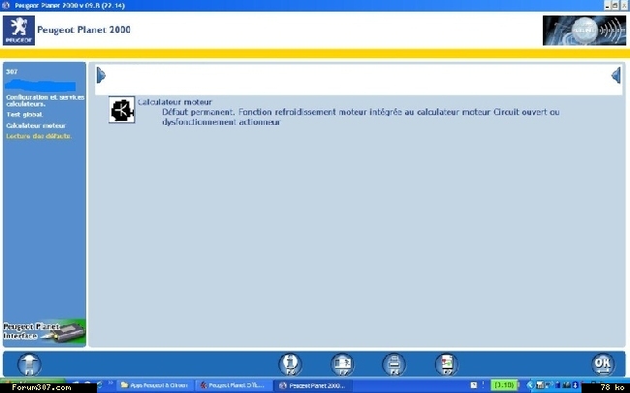The width and height of the screenshot is (630, 393).
Task: Click the right-pointing arrow at panel top-left
Action: click(x=101, y=76)
